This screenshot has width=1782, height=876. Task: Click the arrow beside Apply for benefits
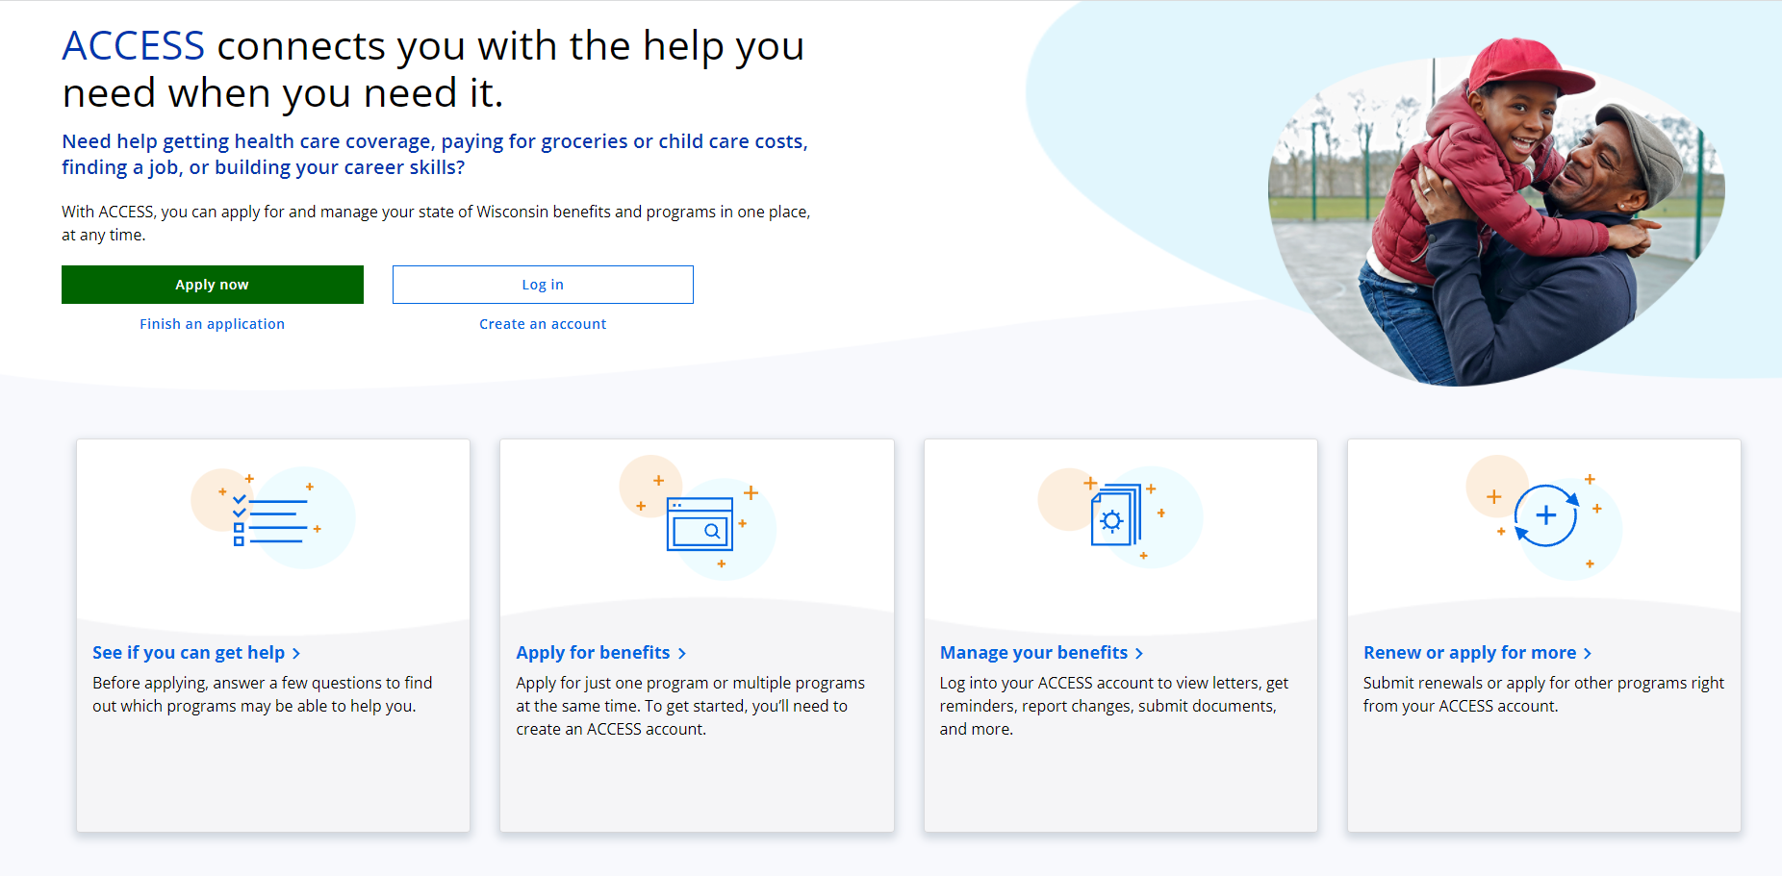pos(682,654)
